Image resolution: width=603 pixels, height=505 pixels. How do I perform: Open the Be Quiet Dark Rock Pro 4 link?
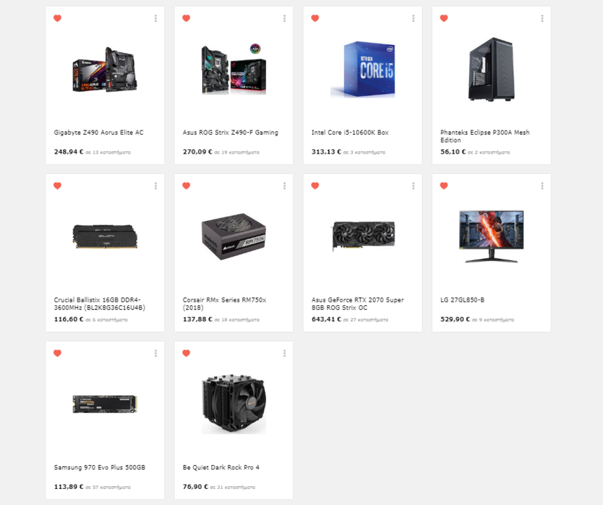tap(221, 467)
